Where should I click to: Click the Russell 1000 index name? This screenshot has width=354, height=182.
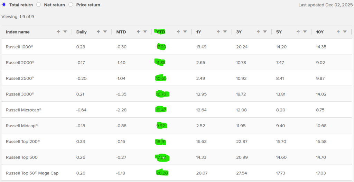point(19,47)
